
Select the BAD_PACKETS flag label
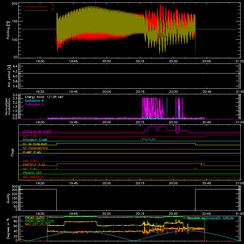(33, 177)
